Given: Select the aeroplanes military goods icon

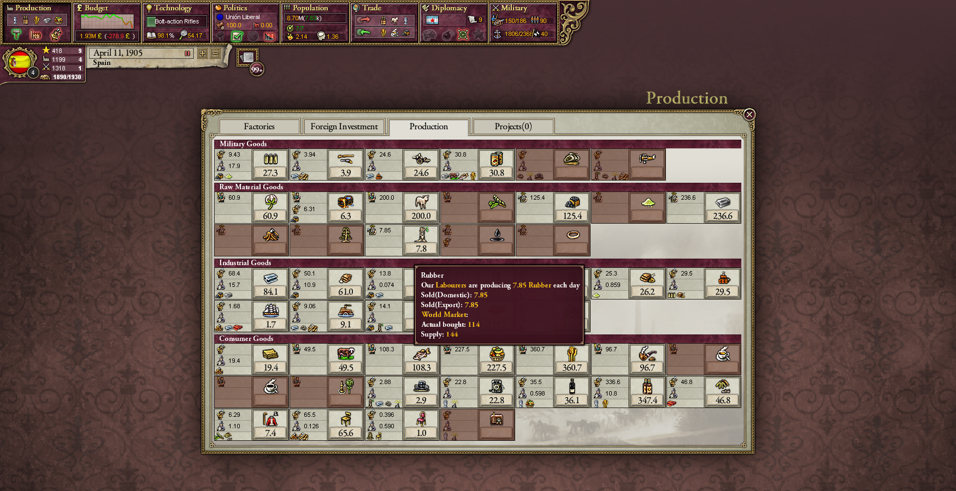Looking at the screenshot, I should (x=647, y=159).
